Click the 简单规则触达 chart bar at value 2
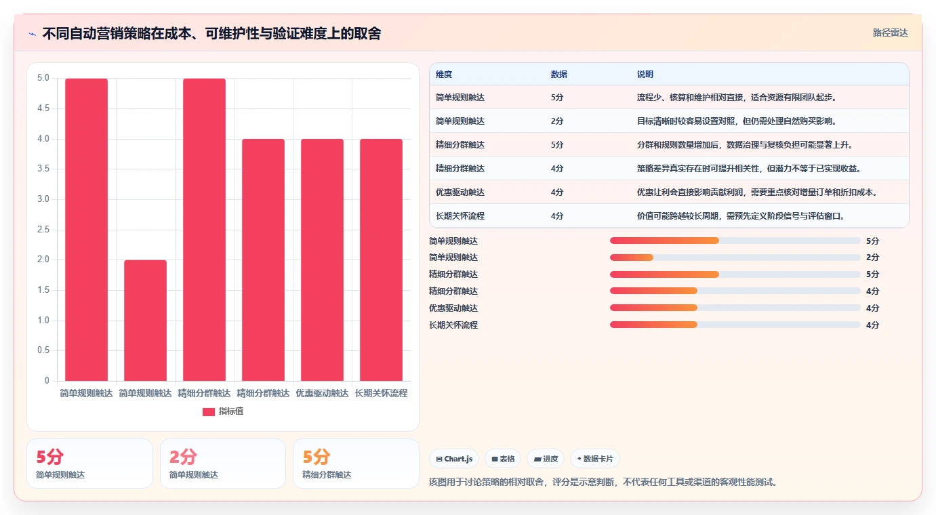This screenshot has width=936, height=515. click(x=145, y=321)
